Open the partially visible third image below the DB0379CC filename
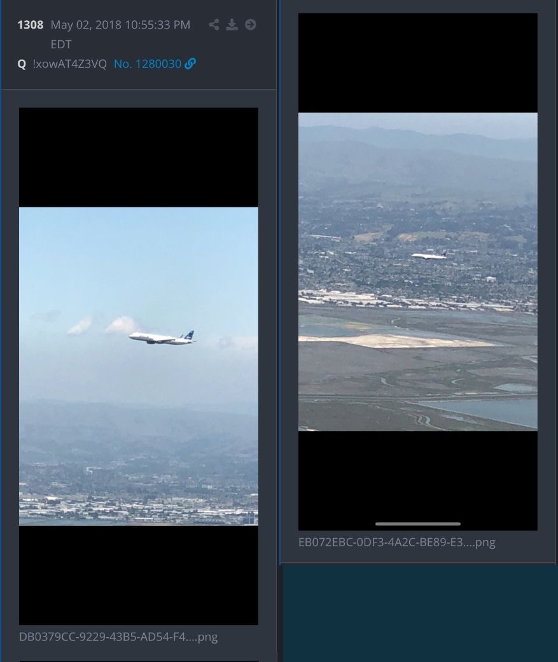558x662 pixels. (139, 661)
